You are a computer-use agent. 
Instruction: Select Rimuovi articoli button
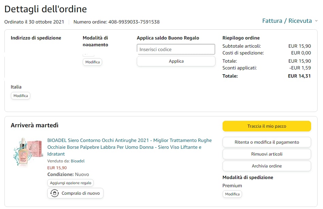coord(267,154)
